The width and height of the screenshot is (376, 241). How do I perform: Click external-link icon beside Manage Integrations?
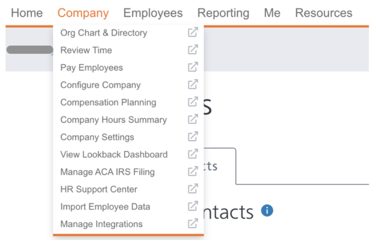point(193,223)
